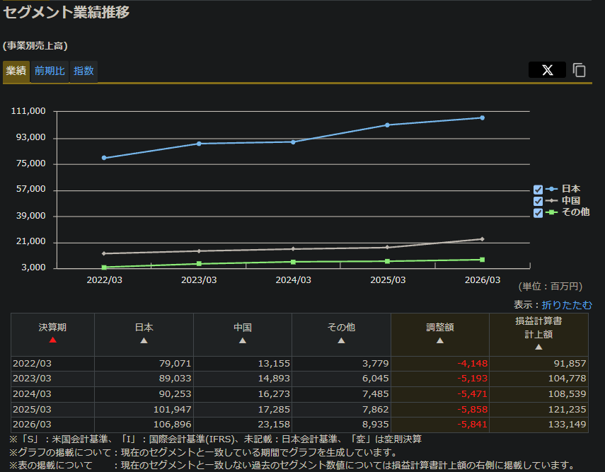The height and width of the screenshot is (472, 605).
Task: Share the chart on X
Action: tap(547, 70)
